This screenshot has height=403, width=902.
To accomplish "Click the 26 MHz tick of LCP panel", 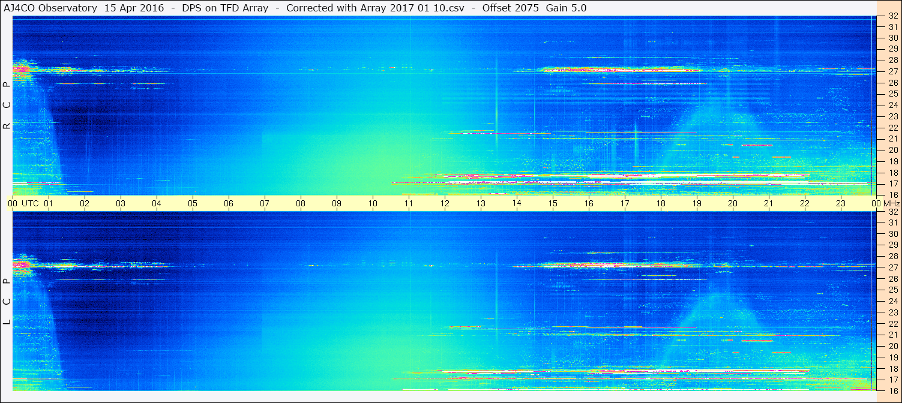I will pyautogui.click(x=893, y=279).
